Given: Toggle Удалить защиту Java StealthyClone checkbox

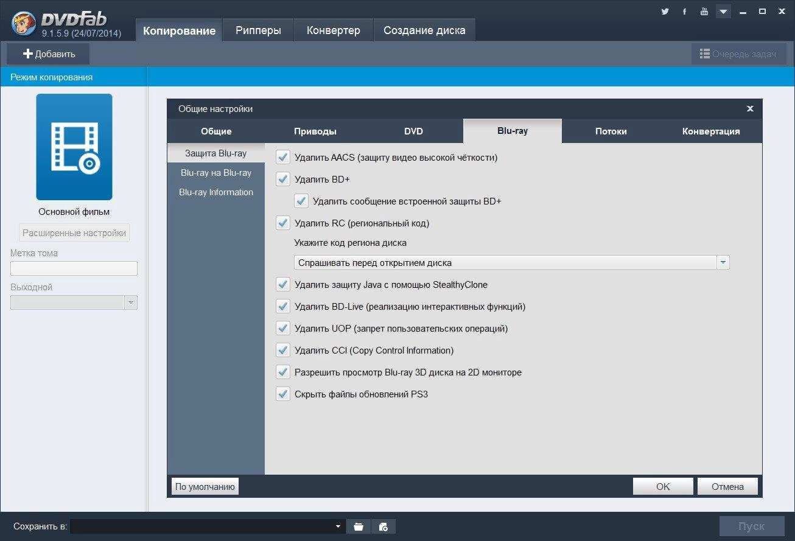Looking at the screenshot, I should 282,285.
